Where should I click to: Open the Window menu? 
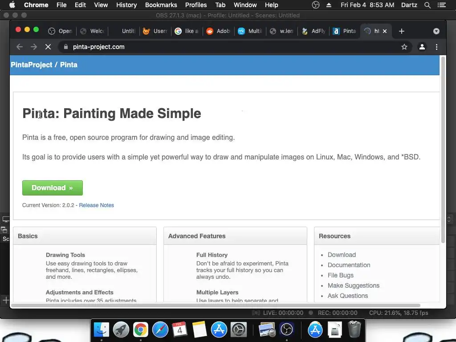245,5
